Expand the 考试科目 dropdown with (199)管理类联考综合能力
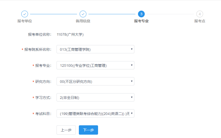 click(95, 113)
